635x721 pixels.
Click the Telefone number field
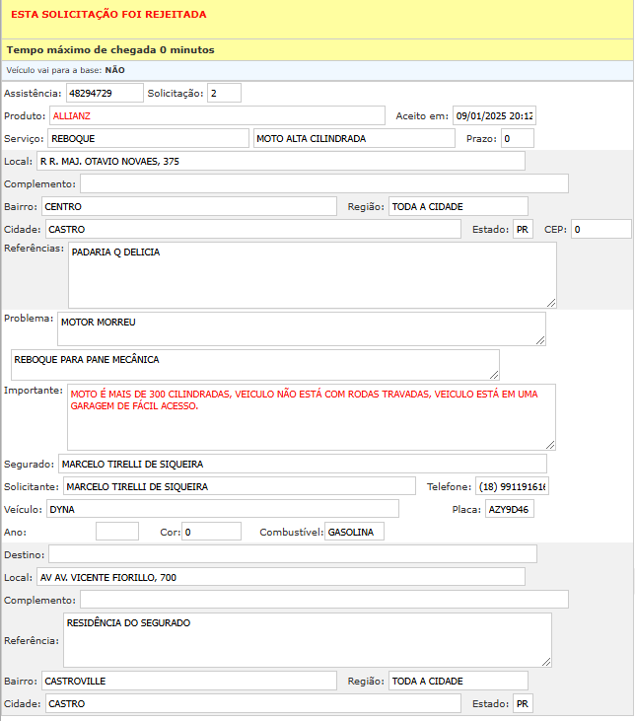(x=512, y=486)
